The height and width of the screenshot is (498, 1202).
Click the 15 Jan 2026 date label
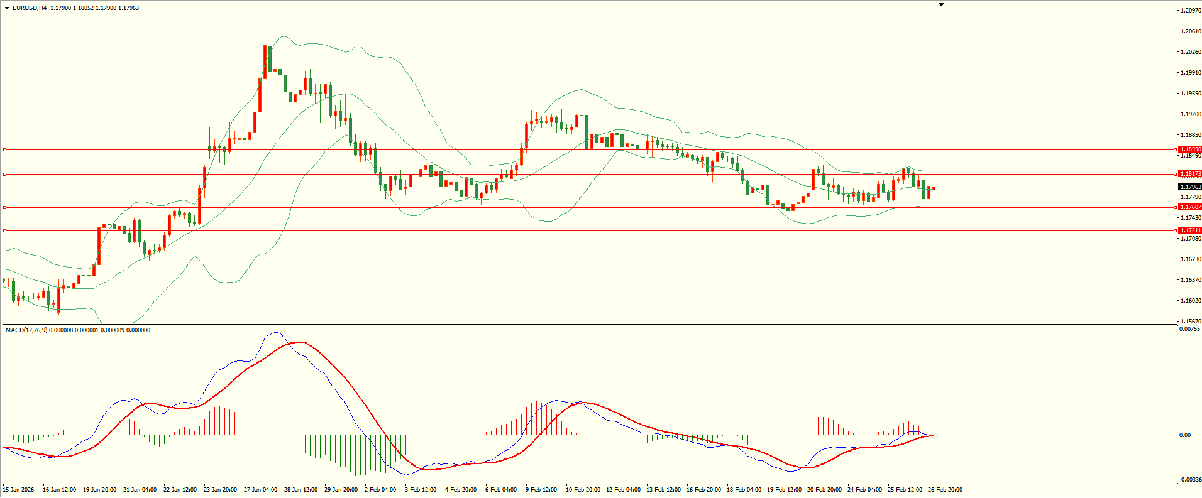click(x=19, y=490)
